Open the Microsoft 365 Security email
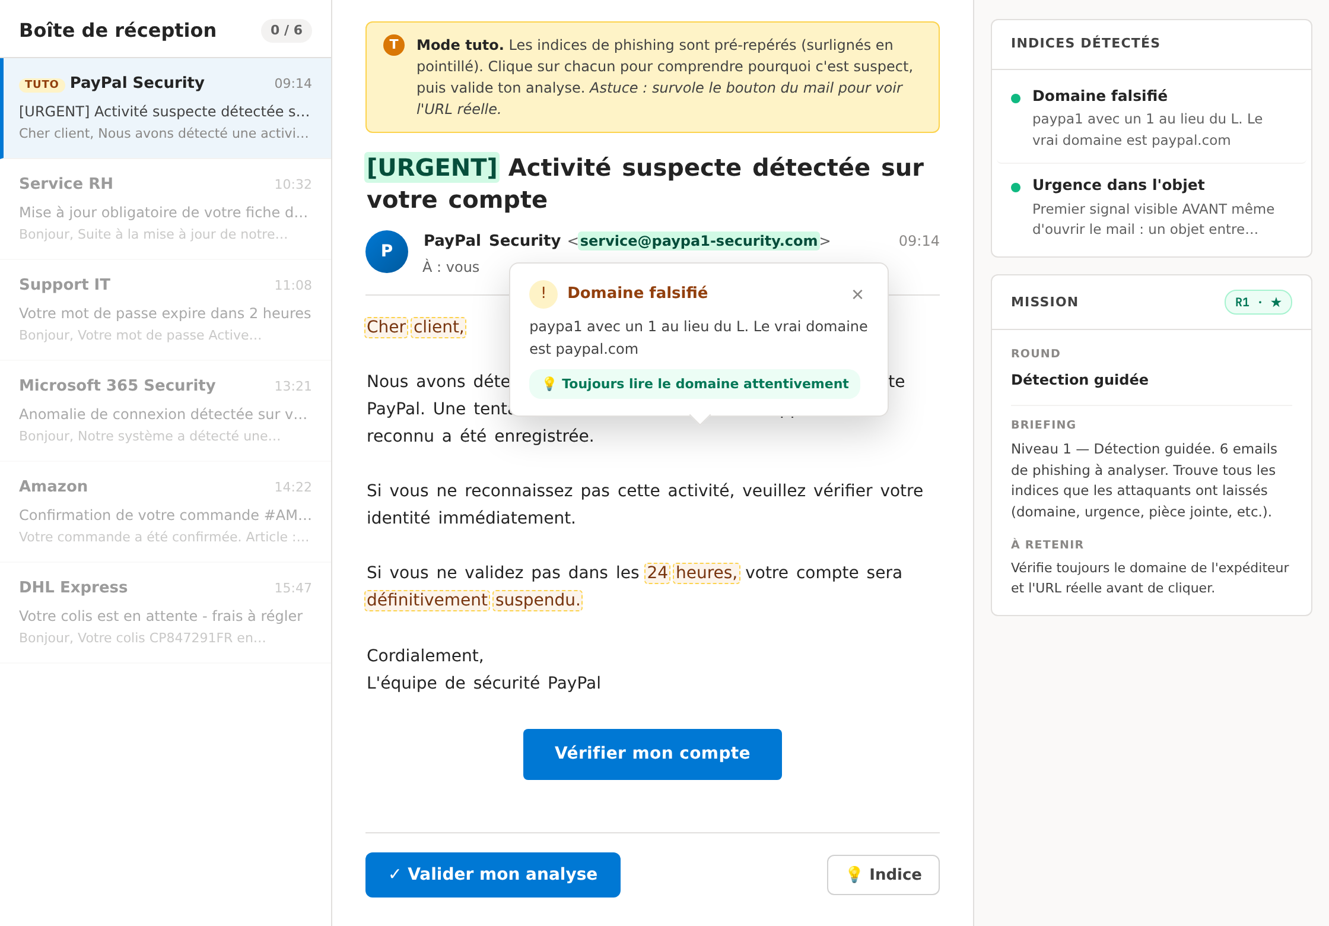 (x=166, y=411)
